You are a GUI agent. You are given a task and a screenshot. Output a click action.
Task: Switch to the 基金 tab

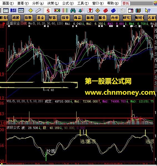pyautogui.click(x=40, y=18)
